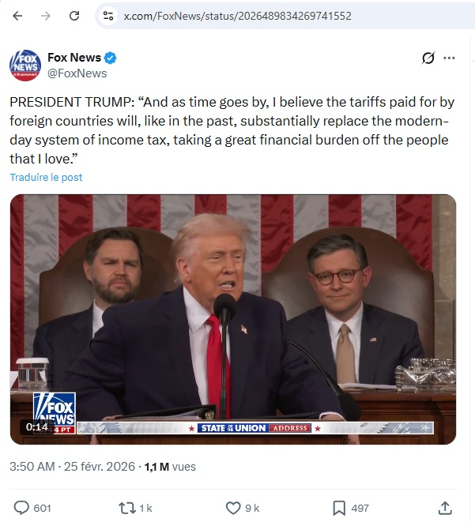Click the x.com URL address field
The image size is (475, 522).
pyautogui.click(x=237, y=16)
